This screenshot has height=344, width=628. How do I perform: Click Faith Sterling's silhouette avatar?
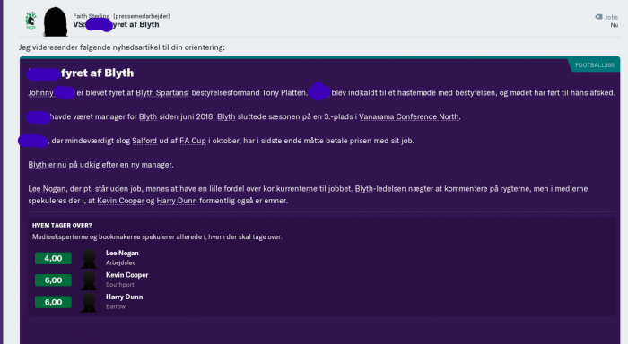point(56,21)
